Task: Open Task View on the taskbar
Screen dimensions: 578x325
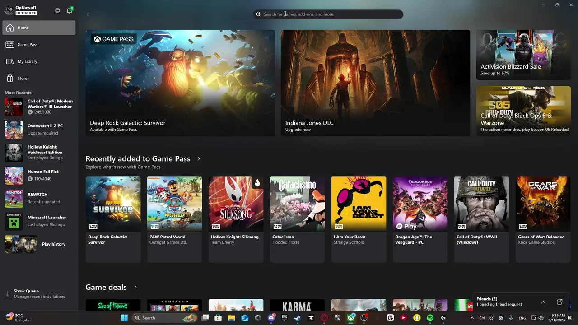Action: [205, 318]
